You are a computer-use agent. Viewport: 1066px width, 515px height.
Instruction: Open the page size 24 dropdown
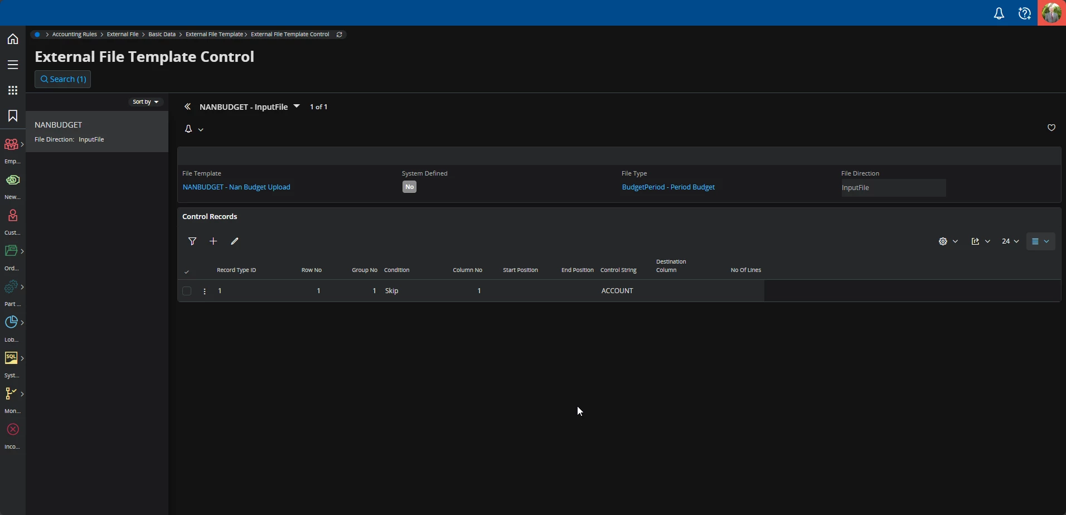[1010, 241]
